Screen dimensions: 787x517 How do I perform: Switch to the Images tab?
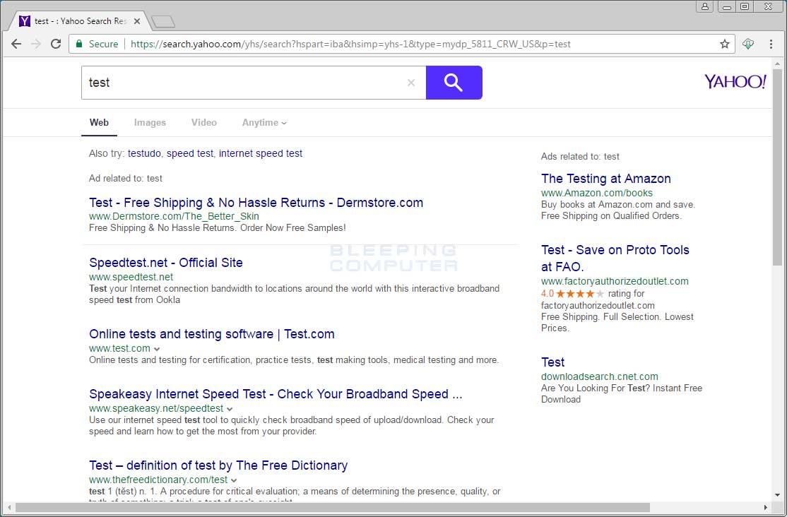point(150,122)
